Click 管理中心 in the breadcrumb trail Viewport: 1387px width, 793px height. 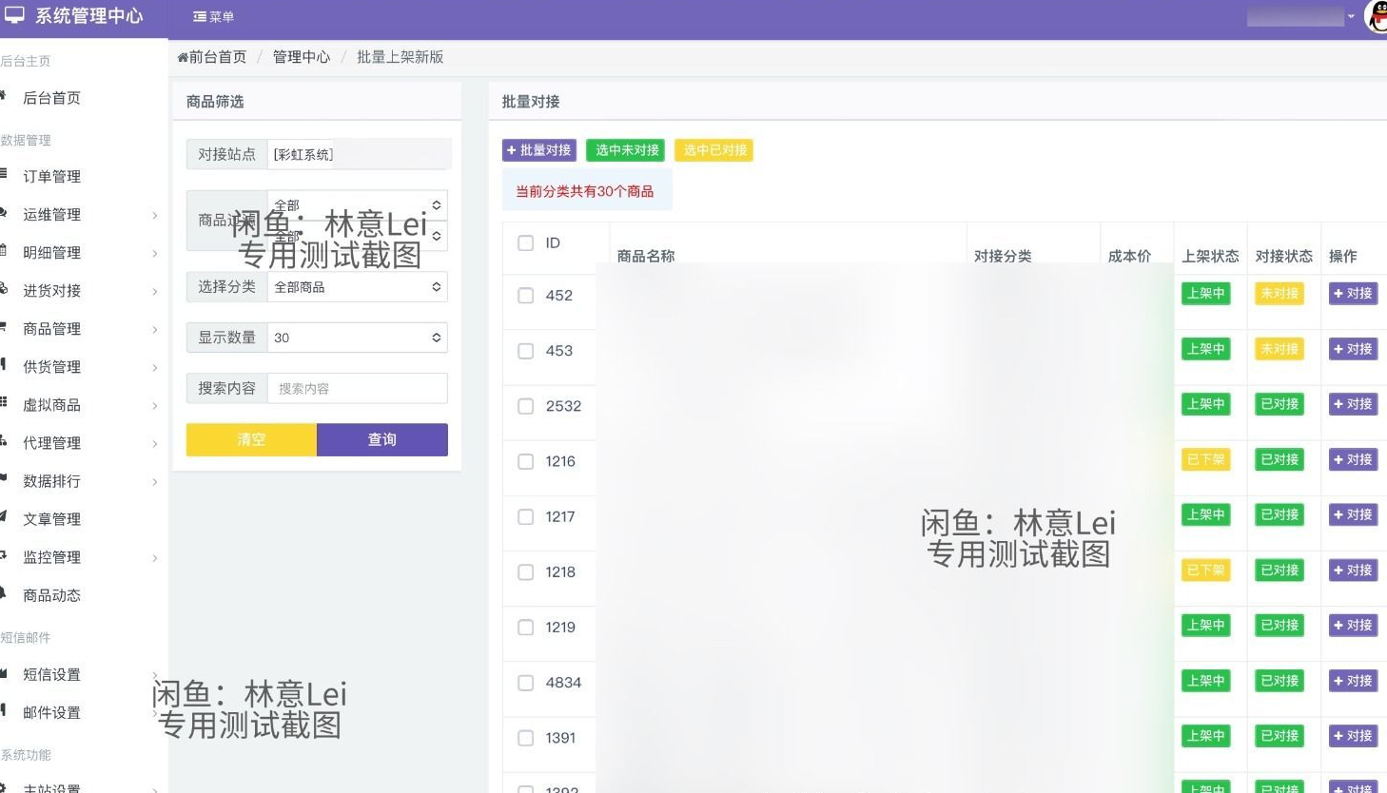tap(301, 56)
